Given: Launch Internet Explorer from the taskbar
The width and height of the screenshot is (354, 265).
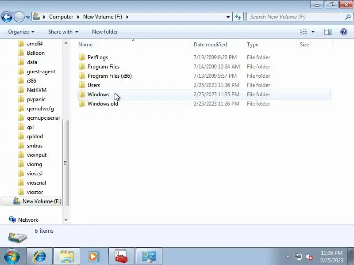Looking at the screenshot, I should point(39,257).
